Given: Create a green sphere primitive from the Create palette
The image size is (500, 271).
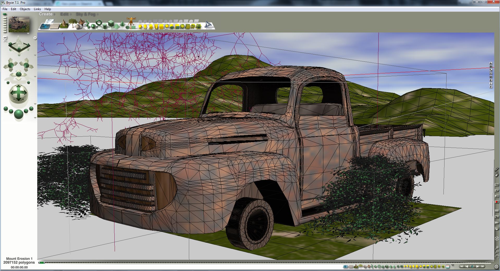Looking at the screenshot, I should [93, 26].
